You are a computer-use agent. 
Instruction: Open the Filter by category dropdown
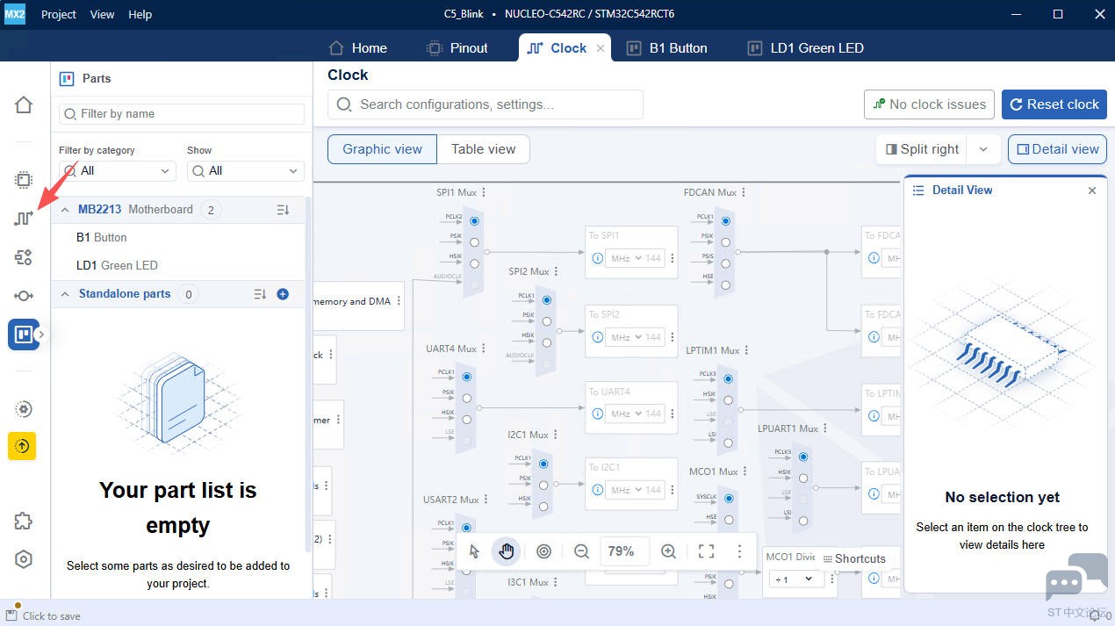[x=117, y=171]
